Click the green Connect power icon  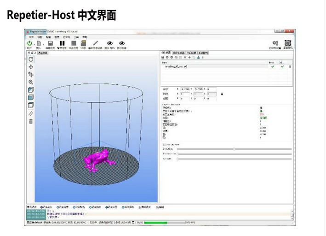pyautogui.click(x=29, y=43)
